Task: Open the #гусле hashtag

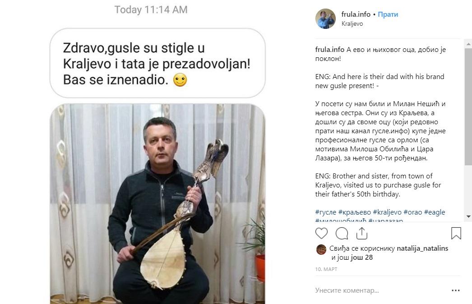Action: pos(325,212)
